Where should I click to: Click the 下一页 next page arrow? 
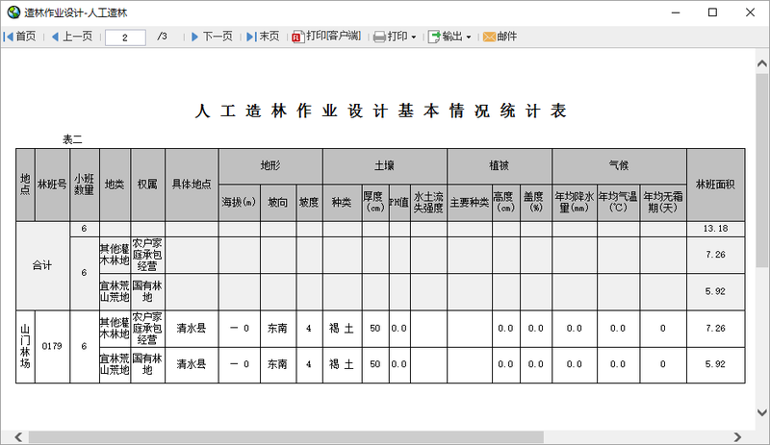(194, 37)
